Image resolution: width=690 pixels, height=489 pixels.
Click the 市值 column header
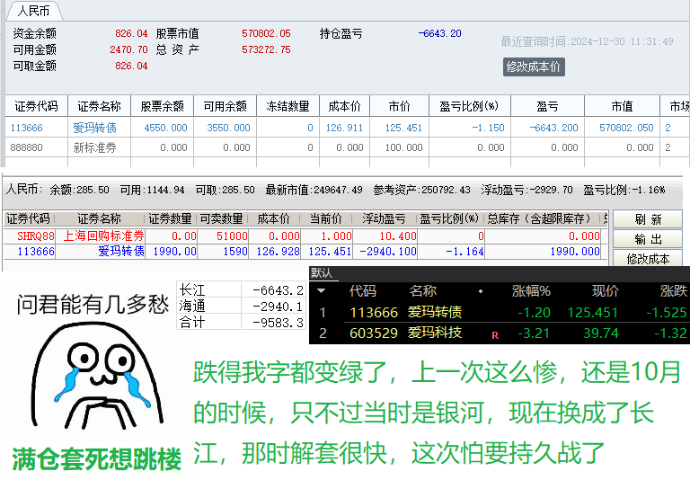[622, 106]
